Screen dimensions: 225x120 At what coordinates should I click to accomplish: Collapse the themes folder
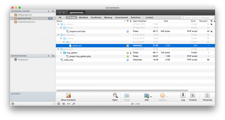[61, 39]
